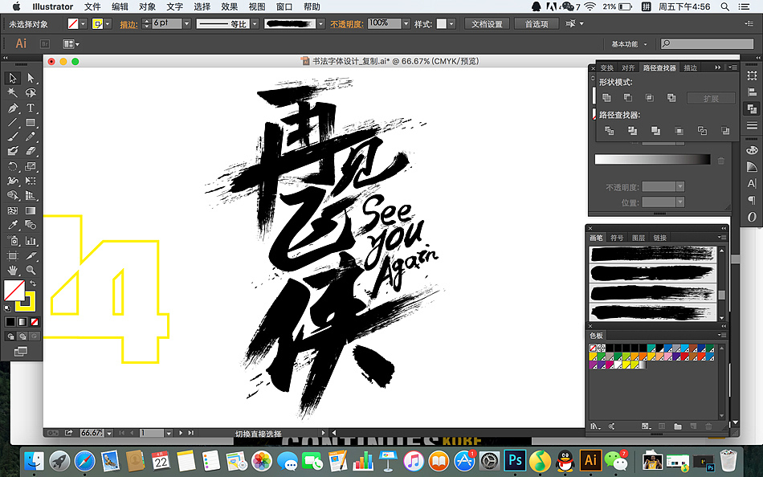Click the Merge pathfinder icon
The width and height of the screenshot is (763, 477).
pos(655,130)
